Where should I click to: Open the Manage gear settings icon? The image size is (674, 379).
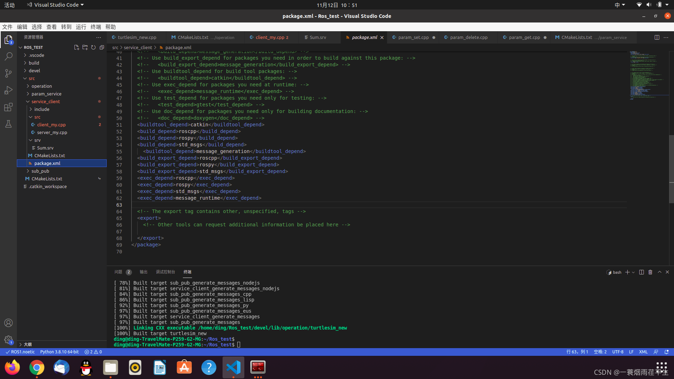pos(8,340)
